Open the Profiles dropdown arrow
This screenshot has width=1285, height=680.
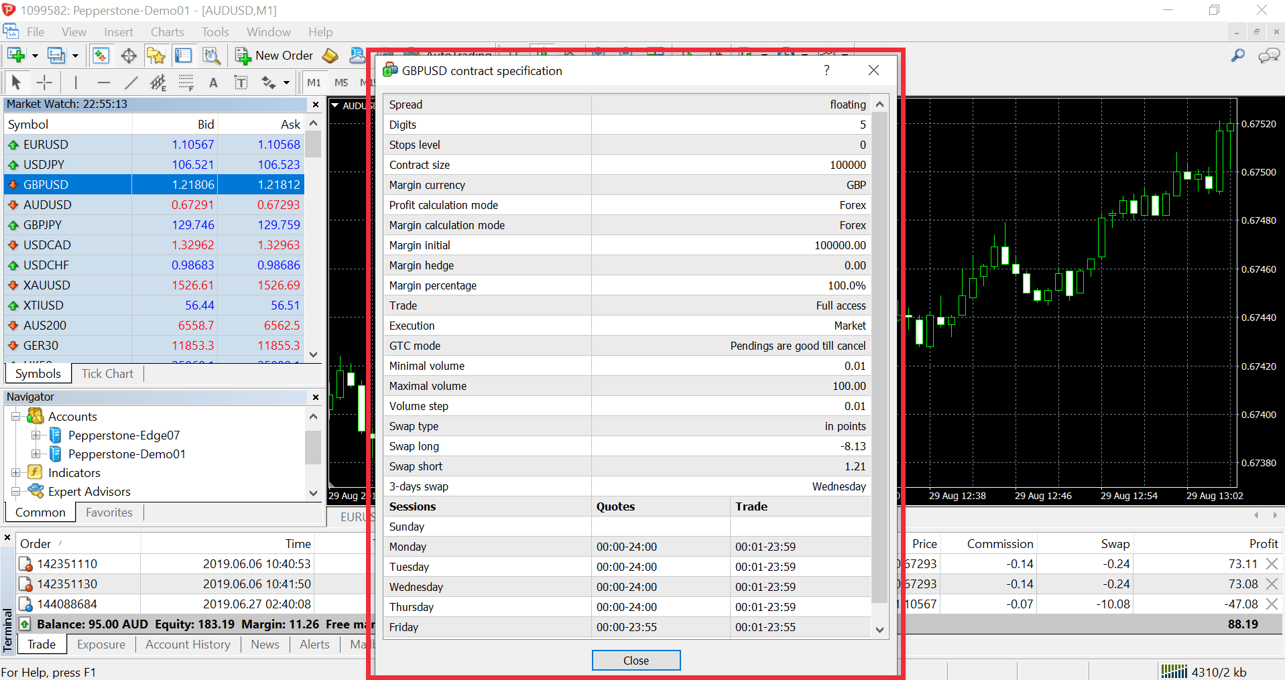pos(75,56)
